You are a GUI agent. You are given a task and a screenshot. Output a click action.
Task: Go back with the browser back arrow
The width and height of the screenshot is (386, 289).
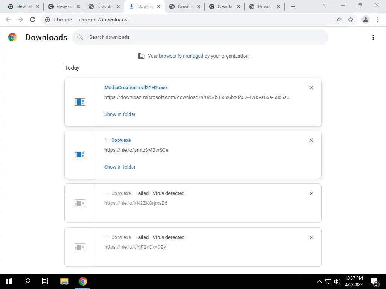pos(8,20)
